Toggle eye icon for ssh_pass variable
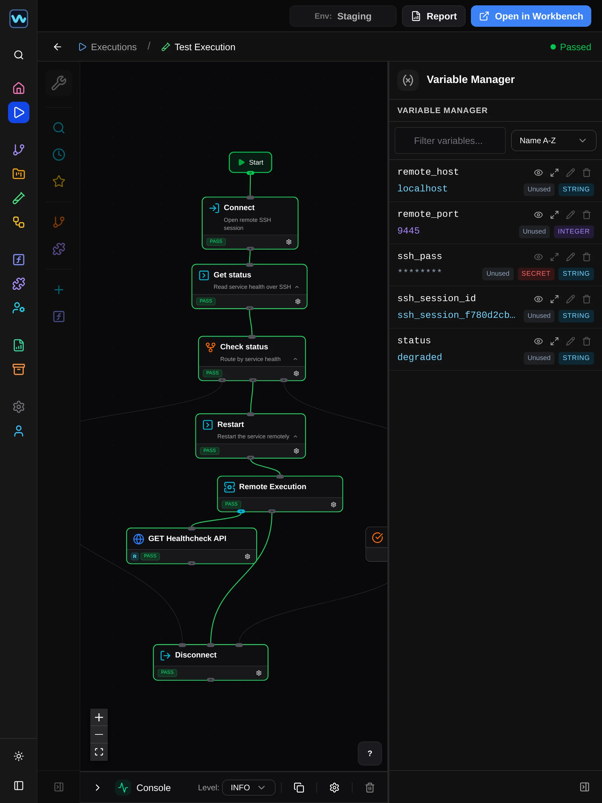This screenshot has height=803, width=602. click(x=538, y=257)
